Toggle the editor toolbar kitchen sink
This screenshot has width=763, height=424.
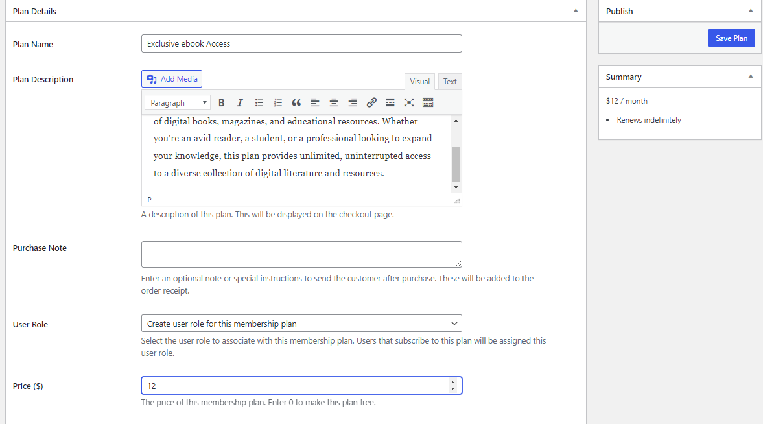(x=428, y=102)
